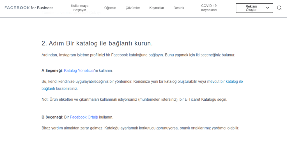Click the Facebook for Business logo
This screenshot has width=287, height=144.
click(29, 8)
